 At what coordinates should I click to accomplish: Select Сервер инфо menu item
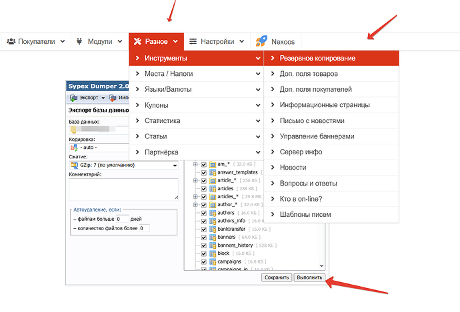tap(331, 152)
